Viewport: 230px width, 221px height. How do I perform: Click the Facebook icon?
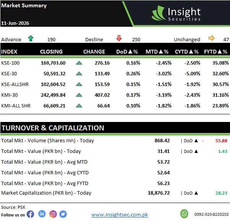[x=30, y=214]
